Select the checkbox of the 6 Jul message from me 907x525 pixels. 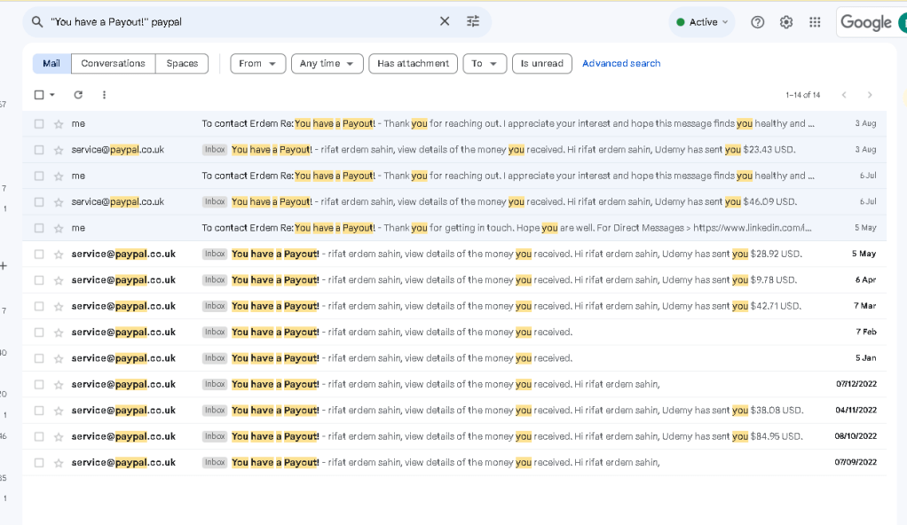tap(39, 176)
